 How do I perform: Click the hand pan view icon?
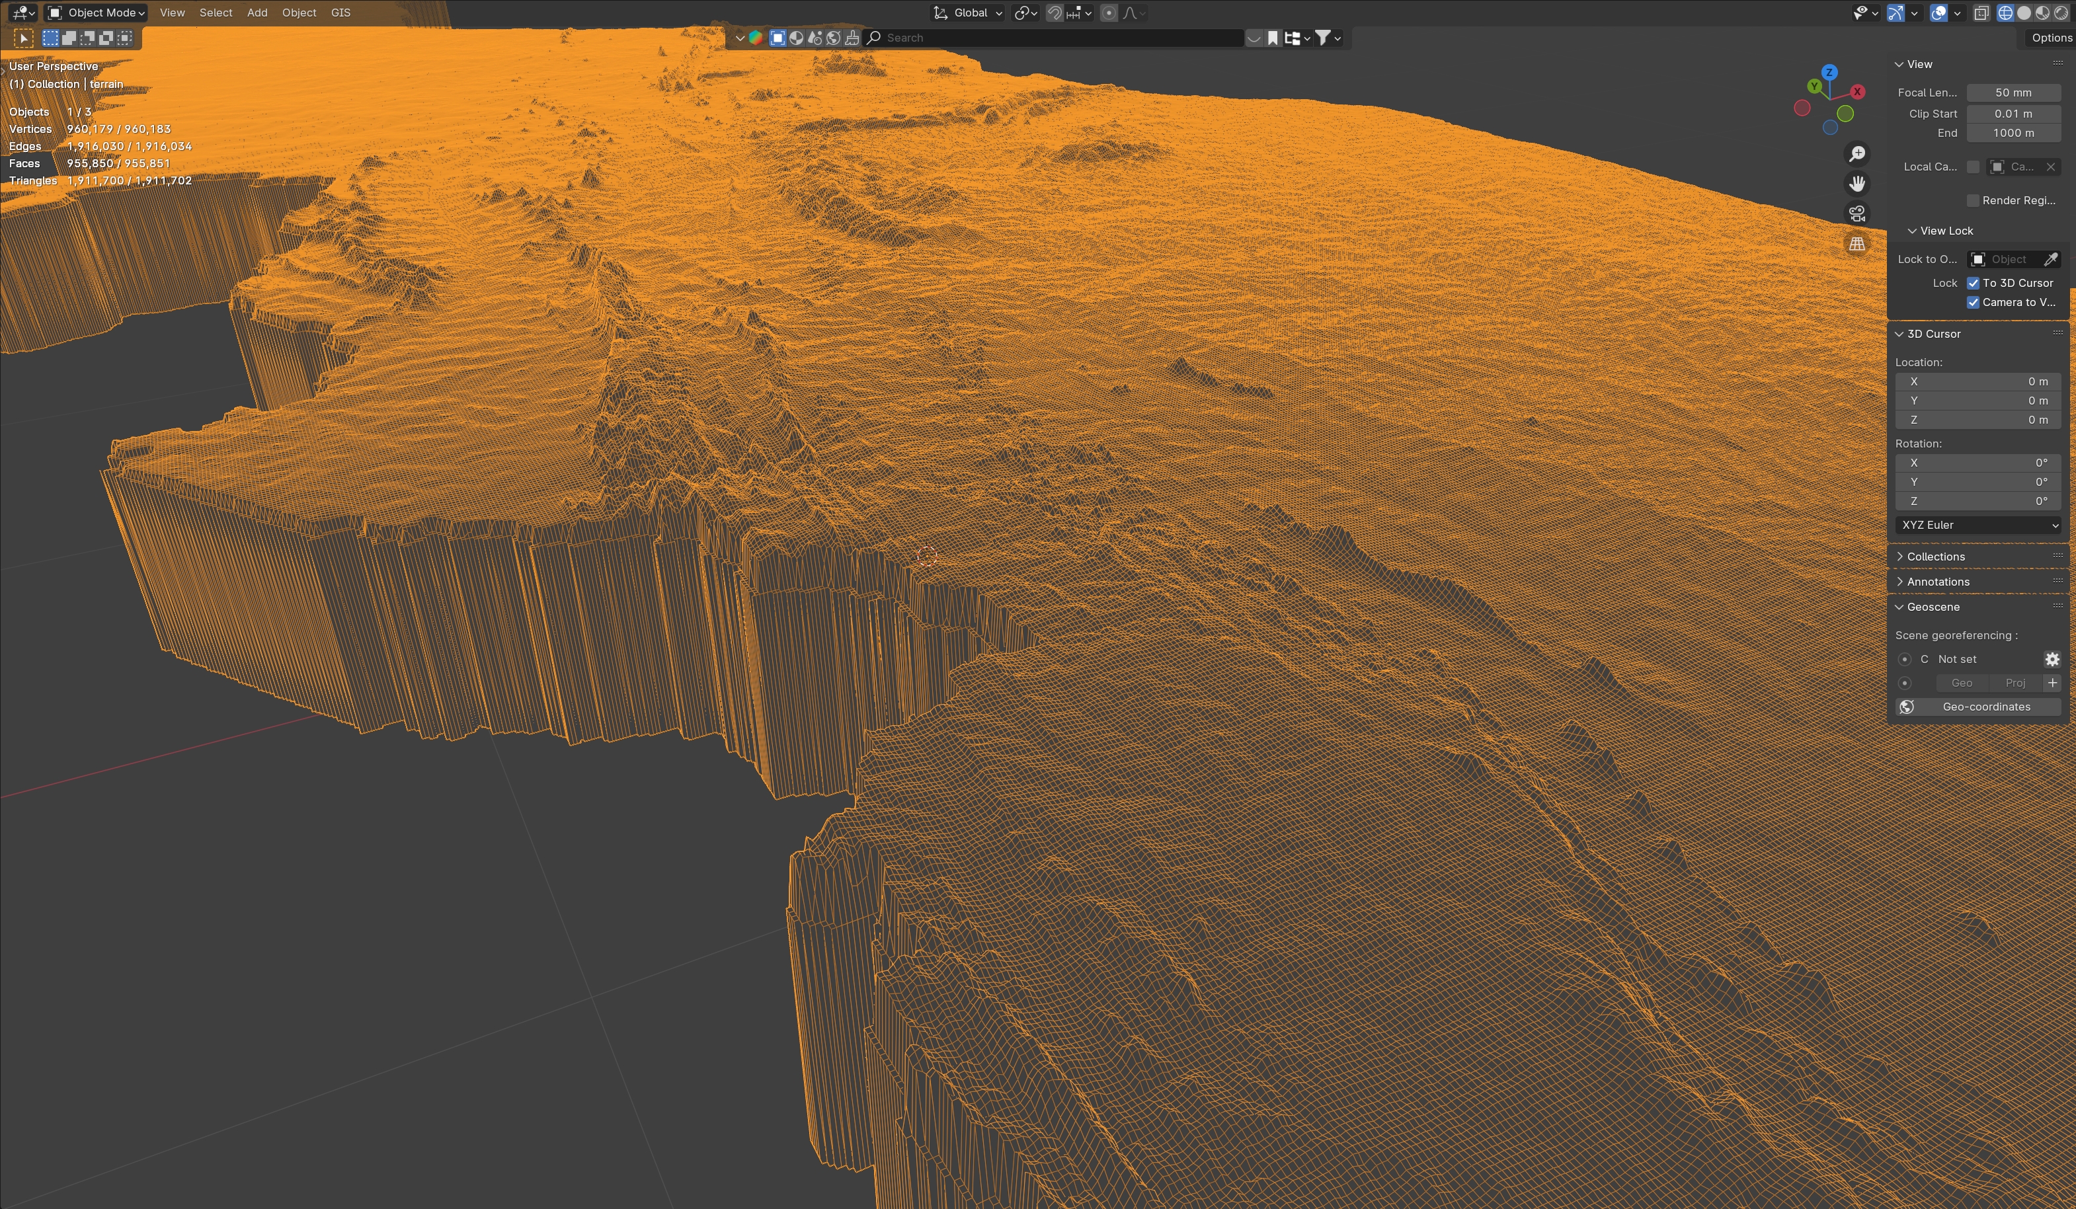point(1857,184)
